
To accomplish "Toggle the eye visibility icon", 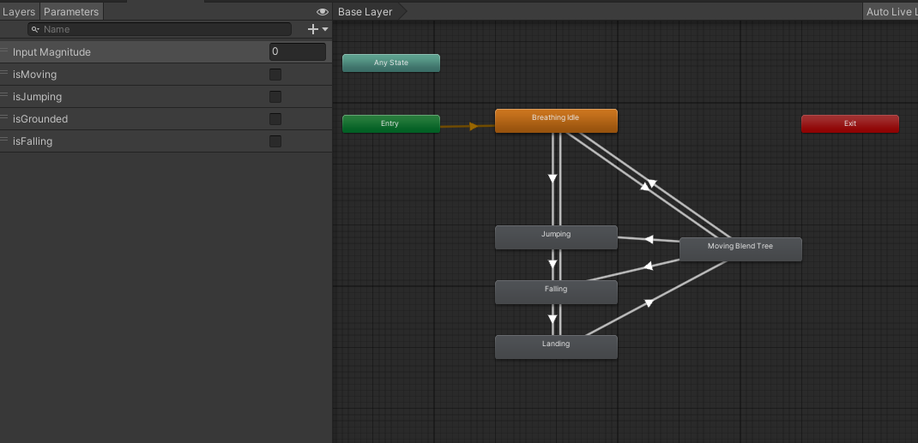I will coord(323,12).
